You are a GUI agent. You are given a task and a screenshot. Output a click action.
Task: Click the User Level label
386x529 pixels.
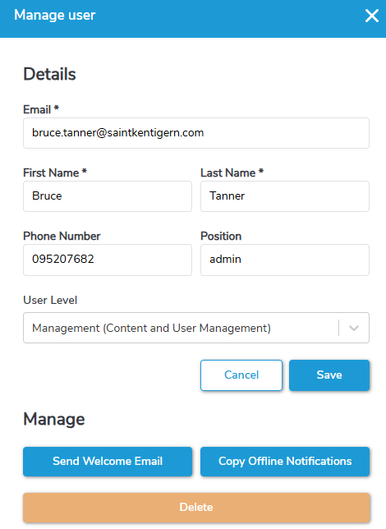[x=50, y=301]
